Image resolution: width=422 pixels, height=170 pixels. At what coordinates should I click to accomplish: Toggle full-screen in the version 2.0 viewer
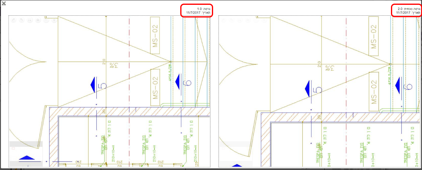pyautogui.click(x=240, y=20)
